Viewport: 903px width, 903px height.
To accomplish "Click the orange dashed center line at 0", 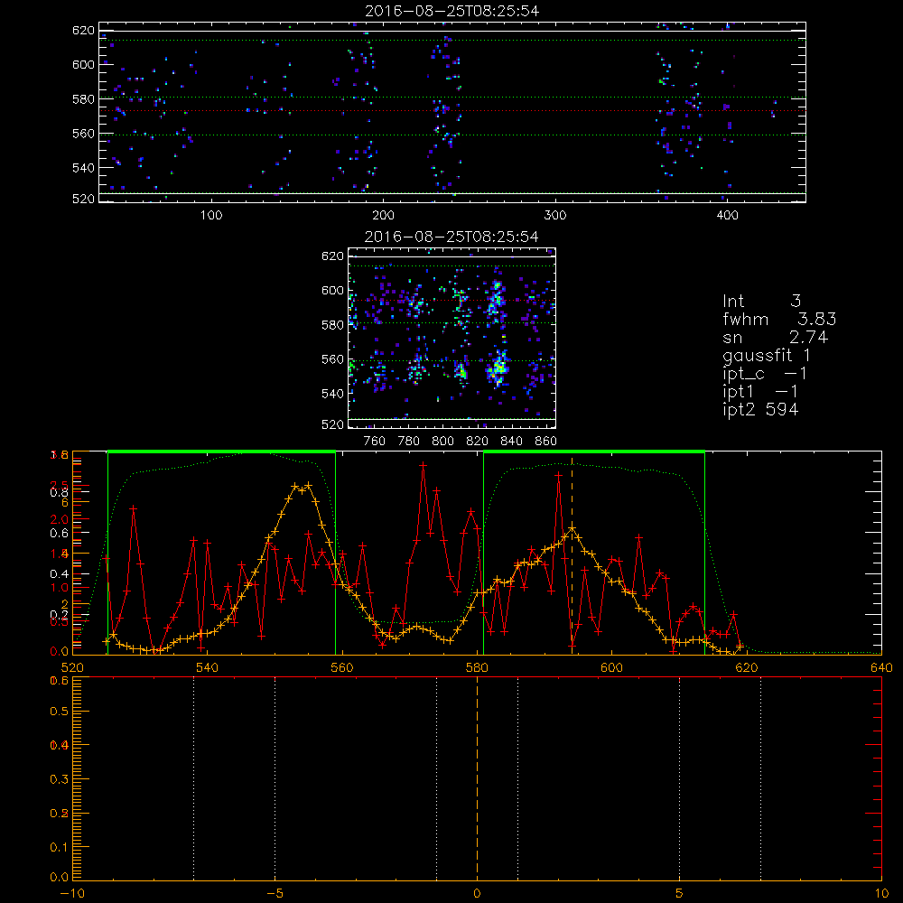I will coord(477,777).
